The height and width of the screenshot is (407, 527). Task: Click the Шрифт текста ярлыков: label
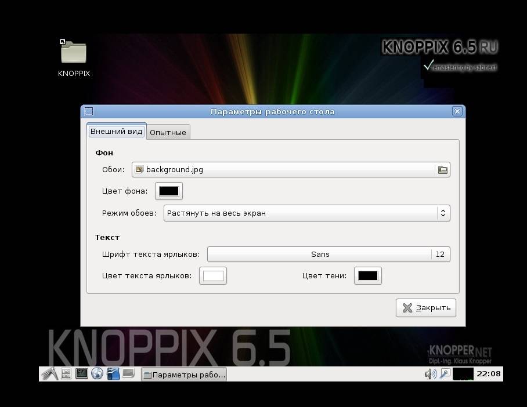pyautogui.click(x=151, y=254)
